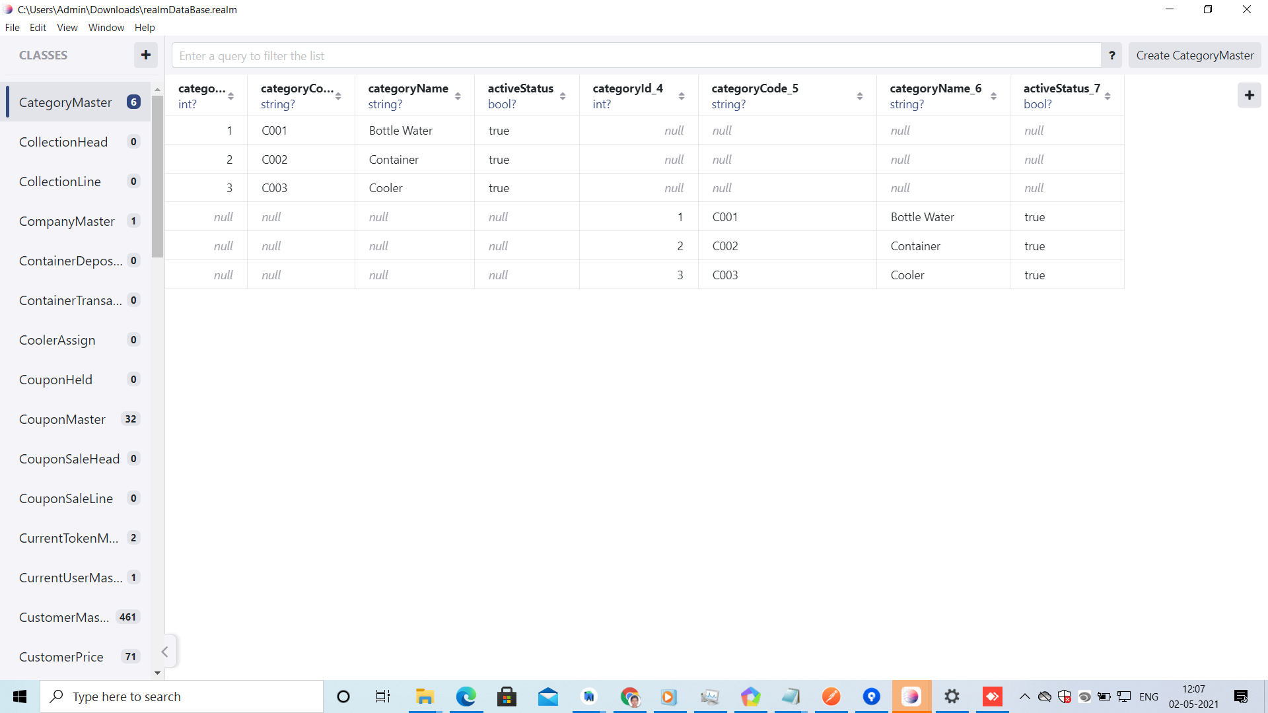
Task: Launch Mail from the taskbar
Action: pyautogui.click(x=548, y=696)
